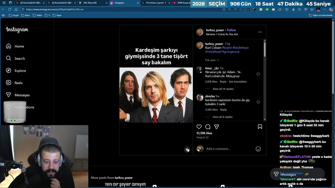Click the #kesfetteyiz hashtag

(x=241, y=48)
